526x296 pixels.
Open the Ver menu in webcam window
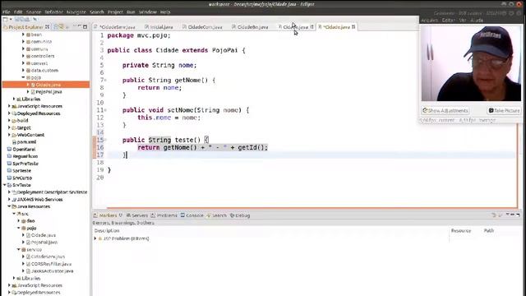pos(463,20)
